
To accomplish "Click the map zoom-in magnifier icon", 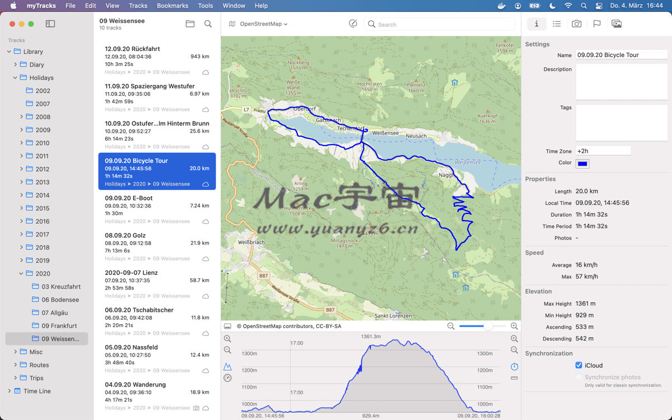I will point(514,326).
